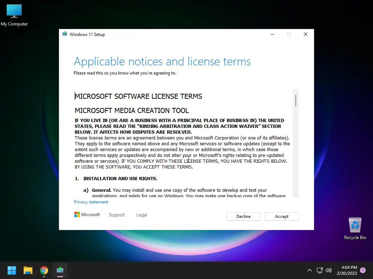Open the notification badge showing 1
Image resolution: width=373 pixels, height=279 pixels.
point(363,270)
